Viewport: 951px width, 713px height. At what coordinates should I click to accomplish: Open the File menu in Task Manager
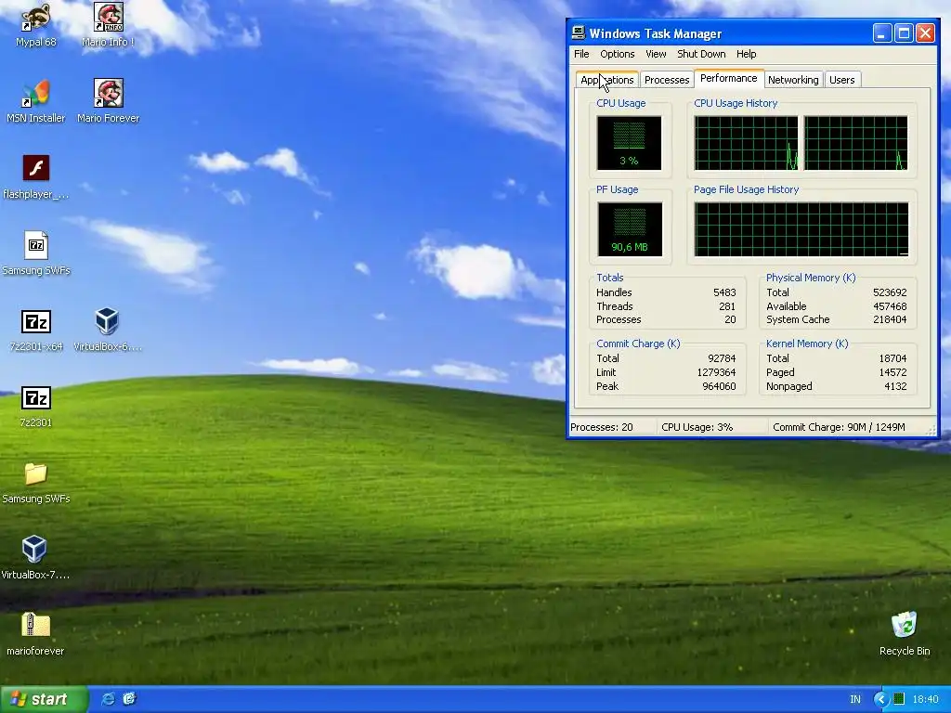[581, 54]
